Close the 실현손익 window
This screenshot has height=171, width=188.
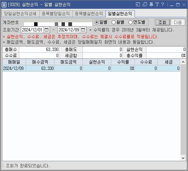pos(184,5)
